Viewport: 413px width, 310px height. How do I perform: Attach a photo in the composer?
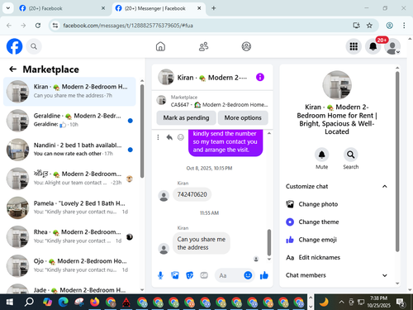tap(175, 275)
